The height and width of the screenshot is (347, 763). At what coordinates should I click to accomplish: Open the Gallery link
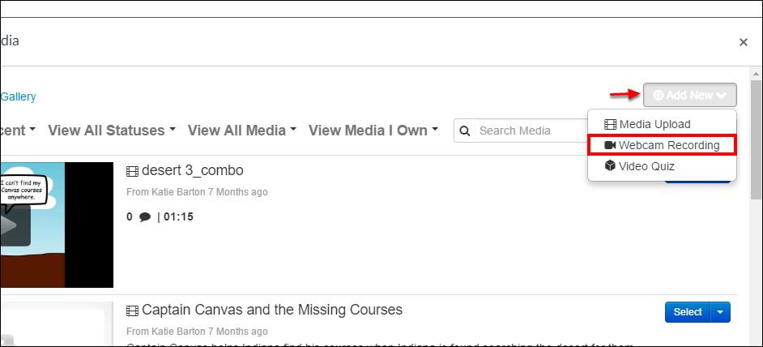coord(18,96)
